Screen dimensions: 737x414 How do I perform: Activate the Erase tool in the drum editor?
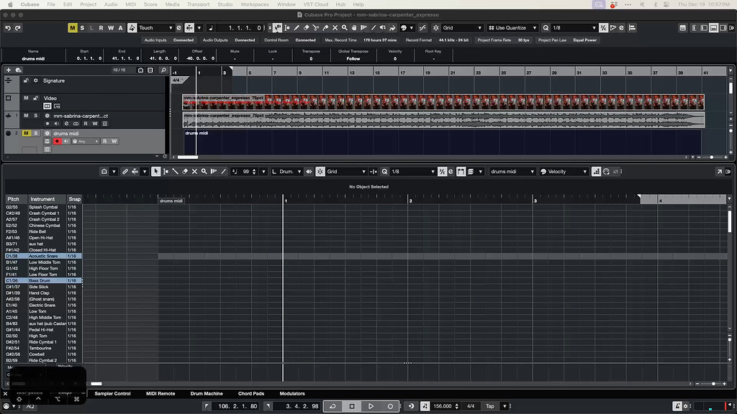click(184, 171)
